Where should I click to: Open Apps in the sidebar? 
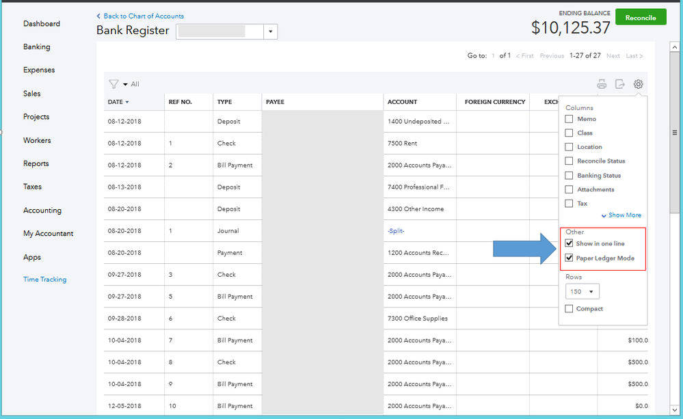(32, 257)
